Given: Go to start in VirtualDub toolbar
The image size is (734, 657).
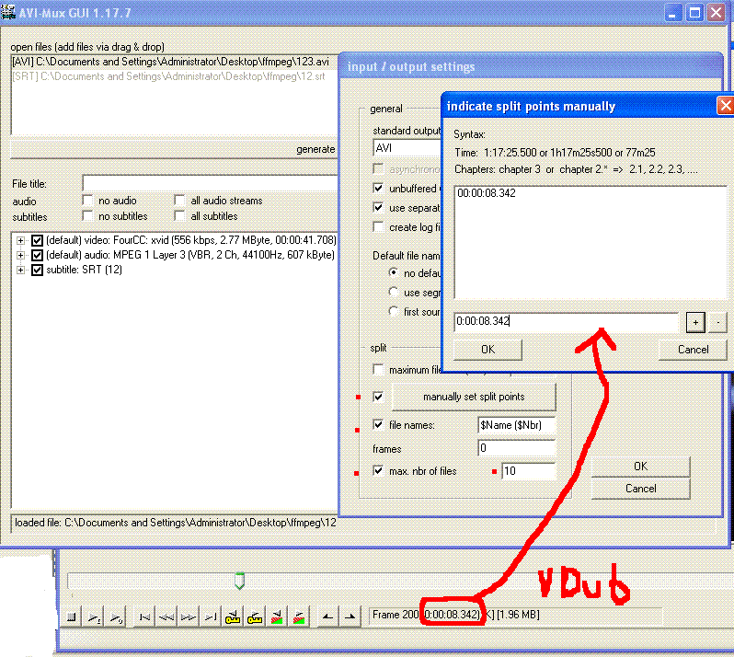Looking at the screenshot, I should (x=144, y=617).
